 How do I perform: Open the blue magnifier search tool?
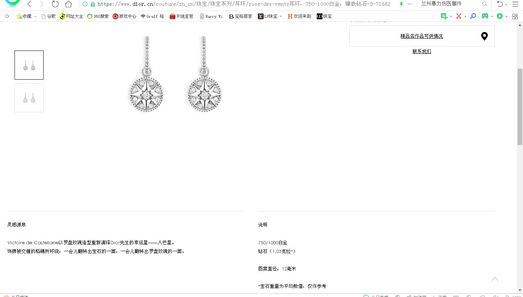(x=473, y=16)
